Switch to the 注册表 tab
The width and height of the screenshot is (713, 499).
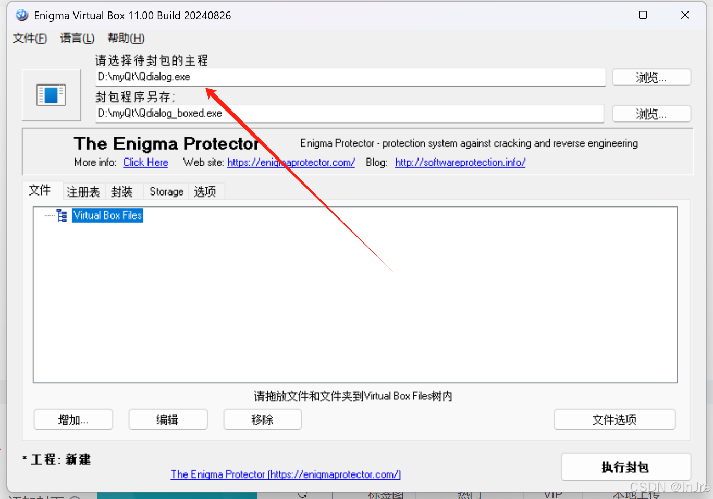click(x=83, y=192)
